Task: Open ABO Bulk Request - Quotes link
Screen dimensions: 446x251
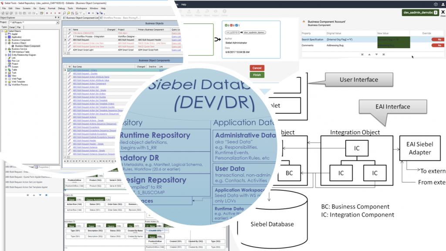Action: click(85, 73)
